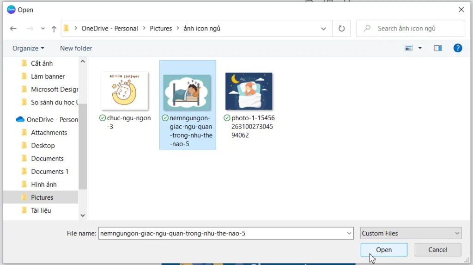Select the Hình ảnh folder
This screenshot has width=473, height=265.
click(x=44, y=185)
